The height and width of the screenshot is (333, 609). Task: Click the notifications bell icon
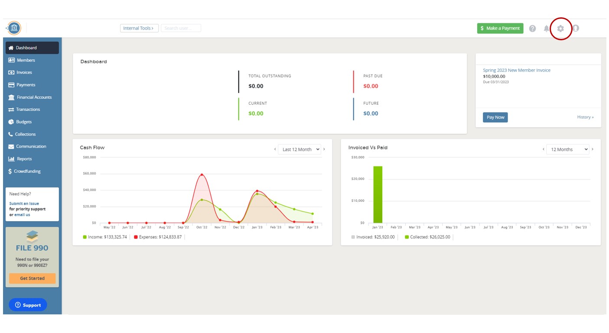pyautogui.click(x=546, y=29)
